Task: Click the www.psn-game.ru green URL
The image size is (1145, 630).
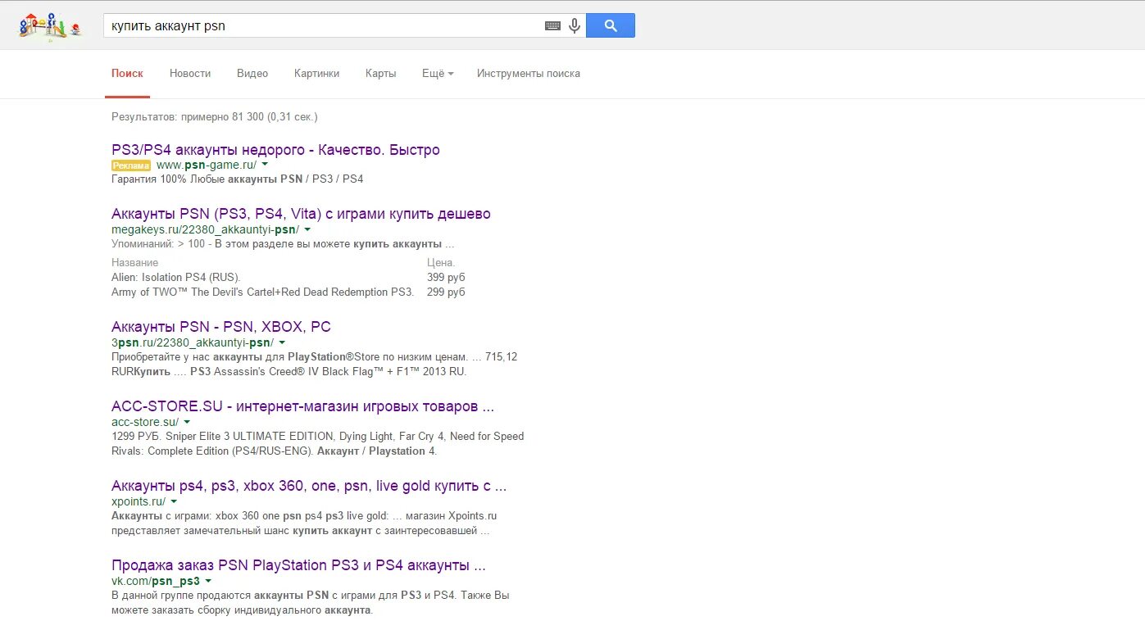Action: click(207, 165)
